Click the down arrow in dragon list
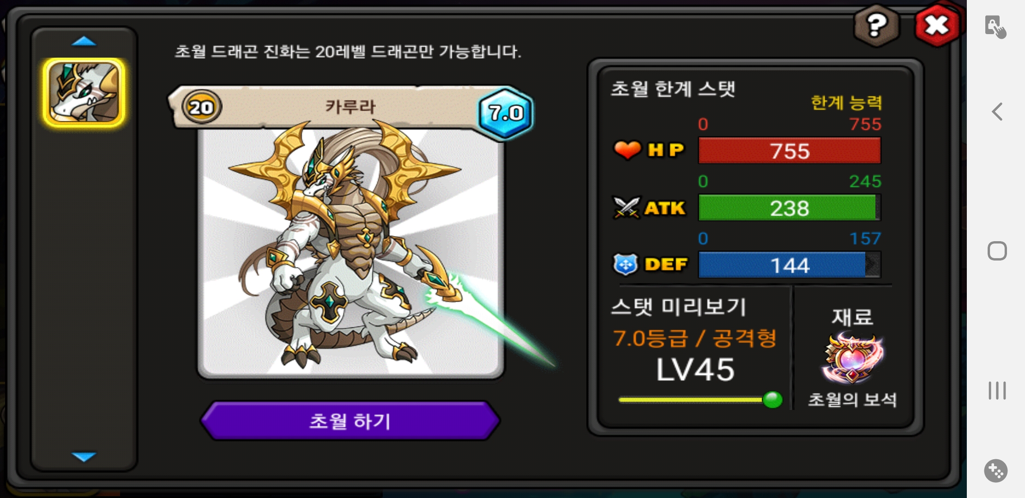This screenshot has height=498, width=1025. 84,456
